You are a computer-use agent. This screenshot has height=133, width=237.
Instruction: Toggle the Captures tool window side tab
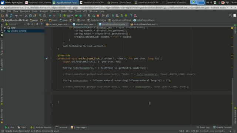(2, 65)
